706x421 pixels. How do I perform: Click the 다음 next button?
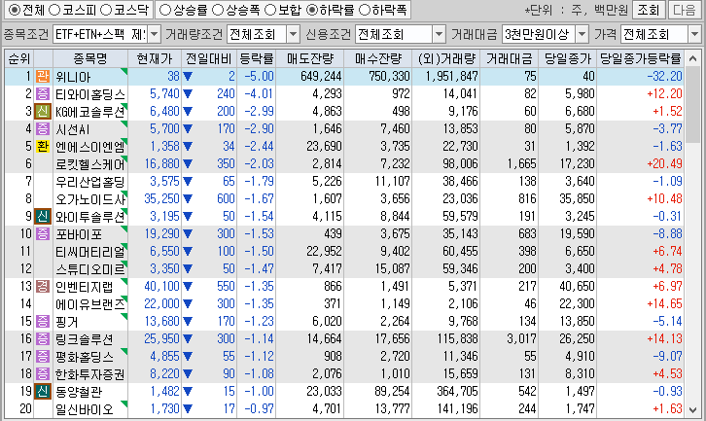coord(685,10)
